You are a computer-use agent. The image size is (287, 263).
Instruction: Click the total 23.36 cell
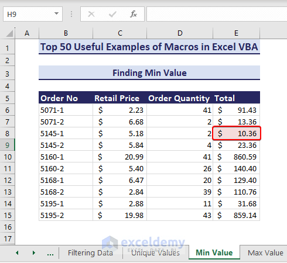(x=237, y=145)
